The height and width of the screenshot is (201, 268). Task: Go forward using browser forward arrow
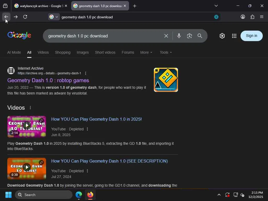pyautogui.click(x=15, y=17)
